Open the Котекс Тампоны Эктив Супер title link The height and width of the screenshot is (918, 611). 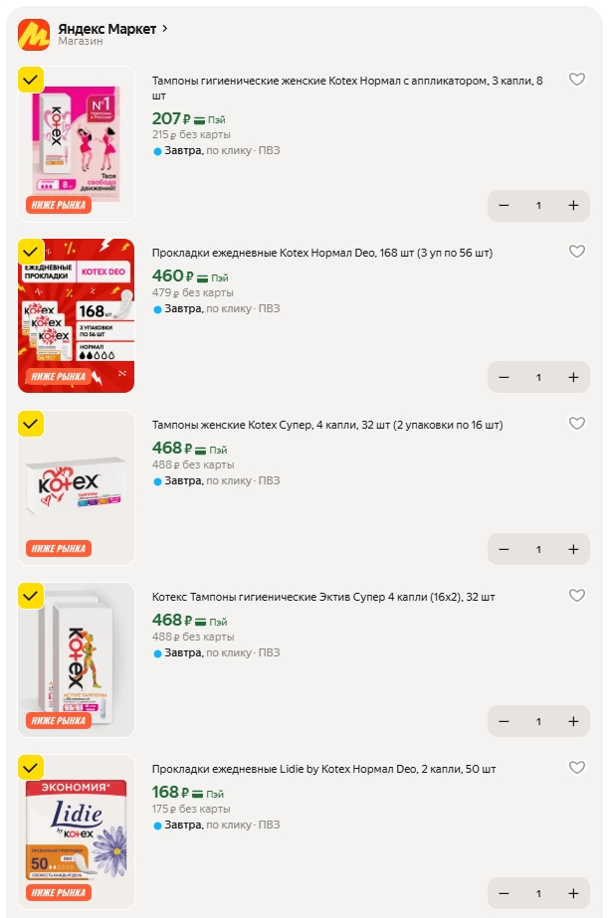322,597
